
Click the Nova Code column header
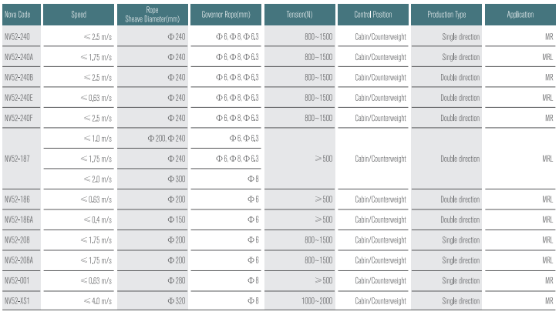click(22, 15)
